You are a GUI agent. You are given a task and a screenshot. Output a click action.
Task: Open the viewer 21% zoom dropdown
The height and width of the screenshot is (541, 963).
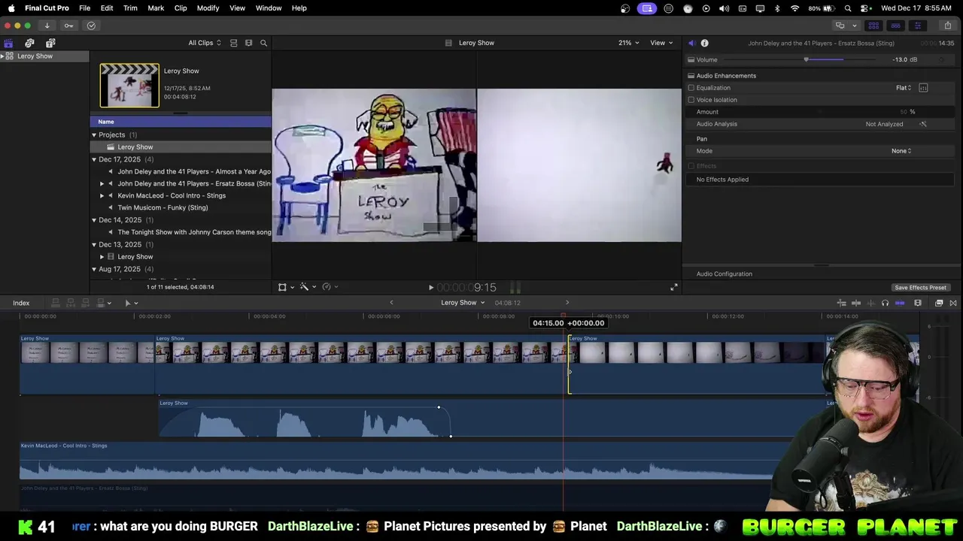click(629, 43)
